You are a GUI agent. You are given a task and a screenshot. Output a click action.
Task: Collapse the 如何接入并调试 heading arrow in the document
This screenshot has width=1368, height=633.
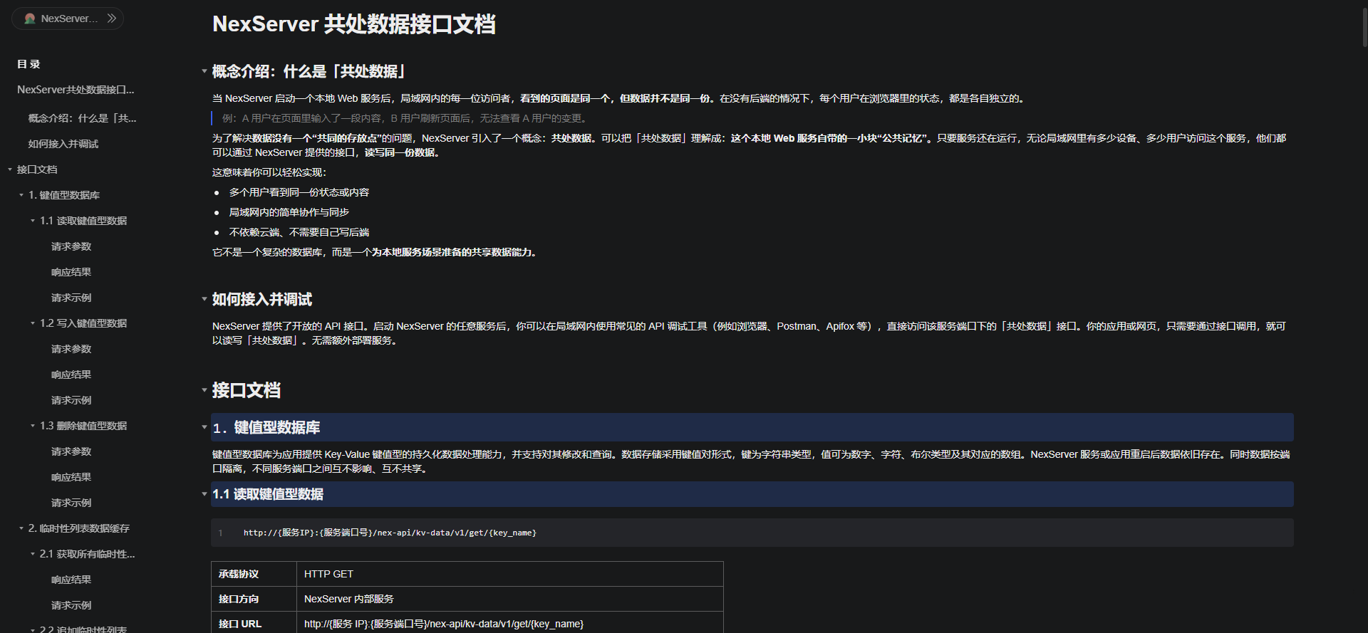204,299
